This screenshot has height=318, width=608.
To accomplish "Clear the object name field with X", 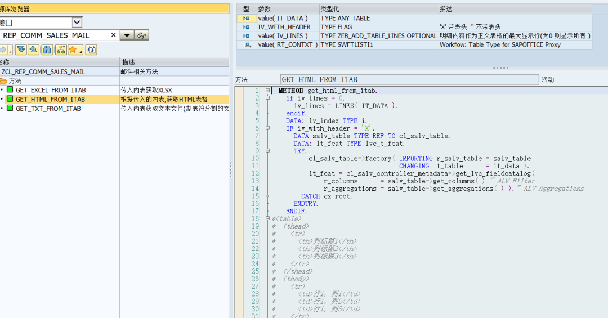I will 113,35.
